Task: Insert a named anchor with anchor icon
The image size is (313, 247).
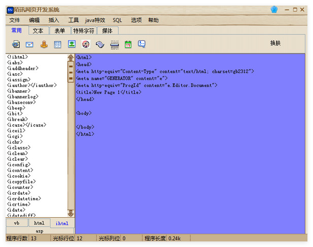Action: point(44,44)
